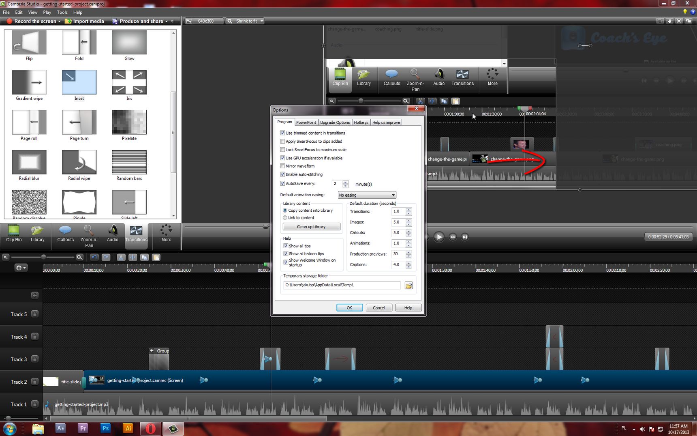The width and height of the screenshot is (697, 436).
Task: Click the timeline Redo button
Action: 106,257
